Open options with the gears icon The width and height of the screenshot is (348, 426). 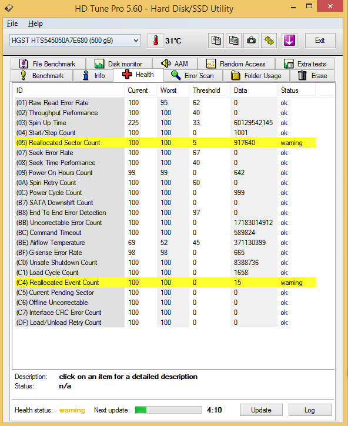point(269,41)
